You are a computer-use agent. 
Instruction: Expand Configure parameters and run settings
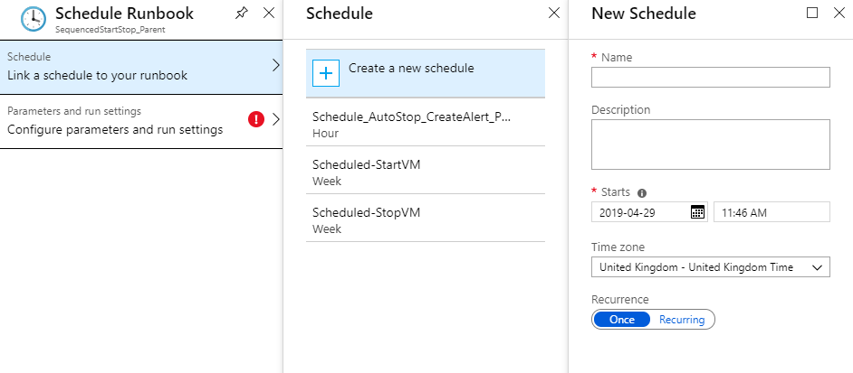(276, 119)
